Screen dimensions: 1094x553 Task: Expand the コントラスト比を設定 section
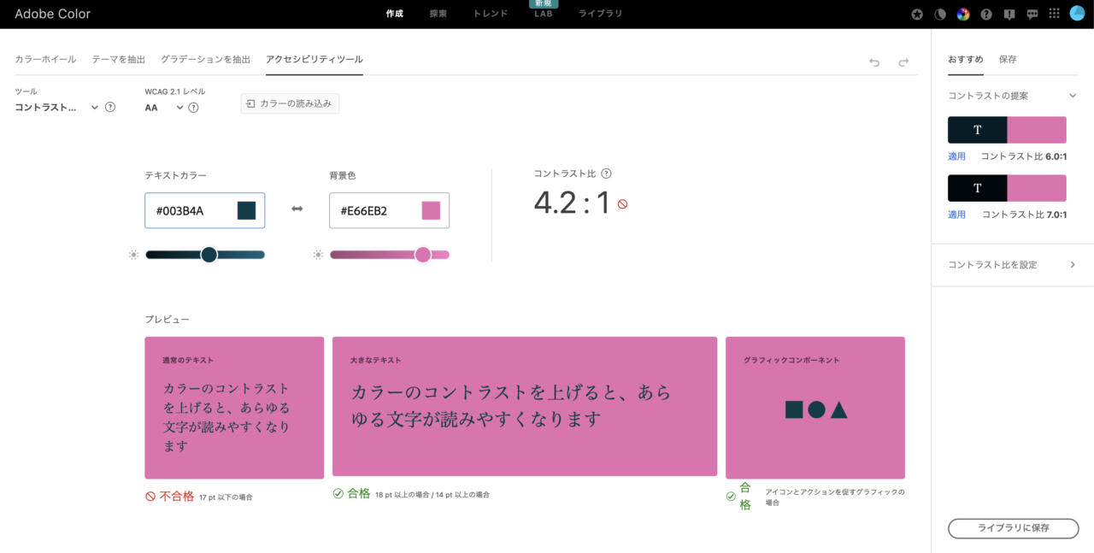[x=1072, y=265]
